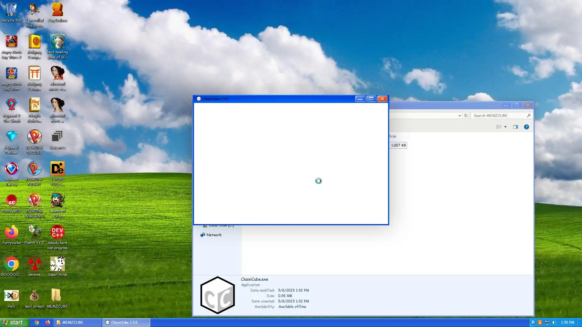This screenshot has width=582, height=327.
Task: Expand the address bar history dropdown
Action: tap(460, 115)
